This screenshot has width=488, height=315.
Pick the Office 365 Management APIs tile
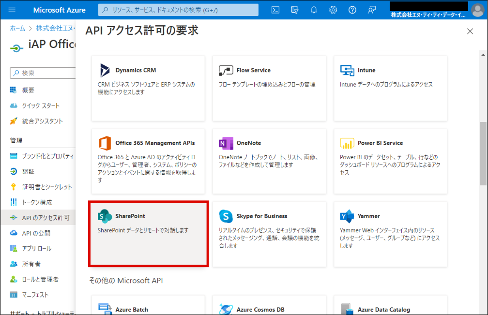click(148, 161)
